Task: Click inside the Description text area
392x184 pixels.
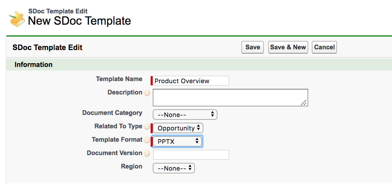Action: click(x=230, y=98)
